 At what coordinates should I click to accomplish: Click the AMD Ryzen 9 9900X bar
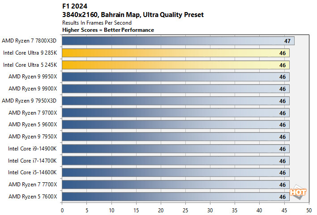(176, 89)
